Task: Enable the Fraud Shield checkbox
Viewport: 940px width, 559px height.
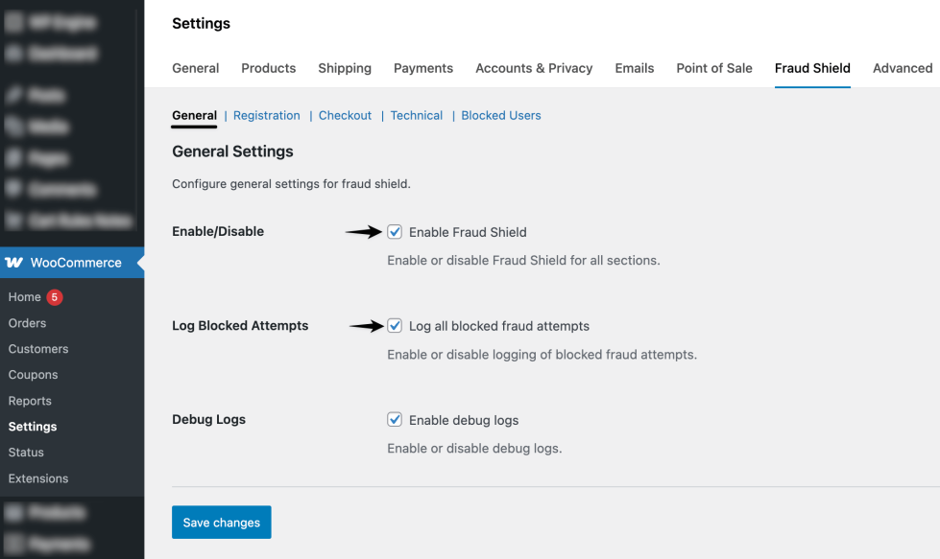Action: point(395,231)
